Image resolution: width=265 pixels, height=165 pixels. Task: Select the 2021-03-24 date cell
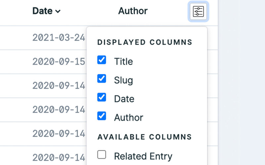tap(59, 38)
